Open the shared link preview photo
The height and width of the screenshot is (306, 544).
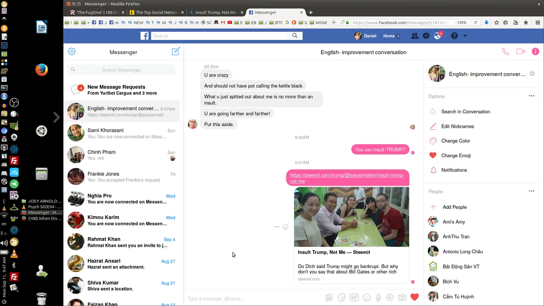pos(351,217)
